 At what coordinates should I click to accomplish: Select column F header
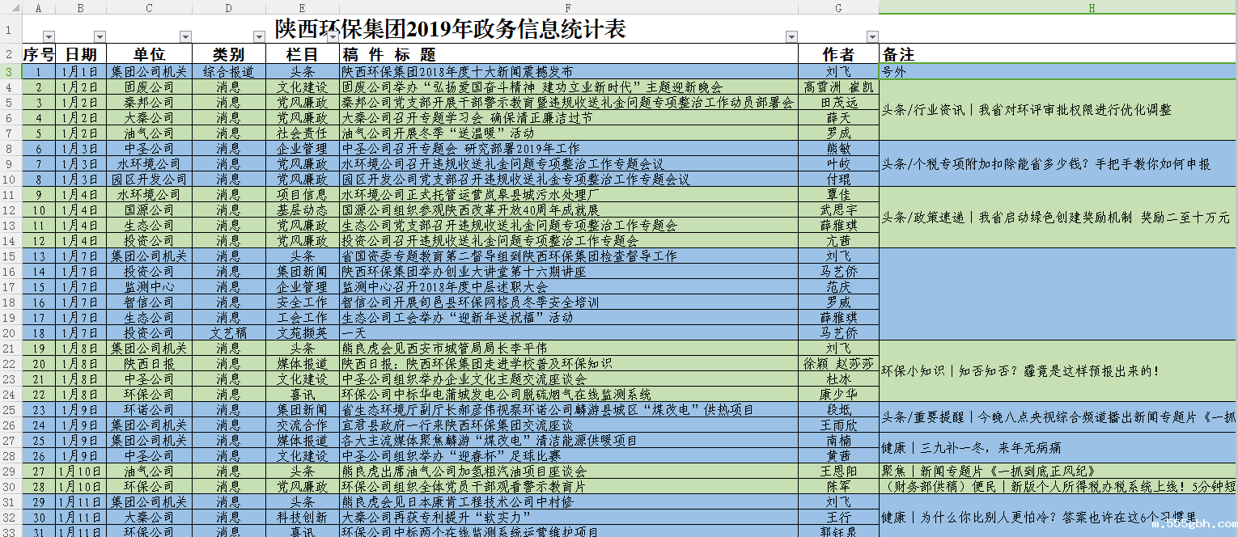566,7
